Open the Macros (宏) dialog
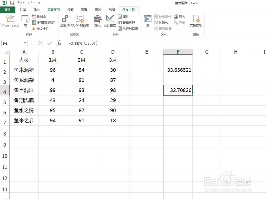266x199 pixels. click(x=26, y=21)
